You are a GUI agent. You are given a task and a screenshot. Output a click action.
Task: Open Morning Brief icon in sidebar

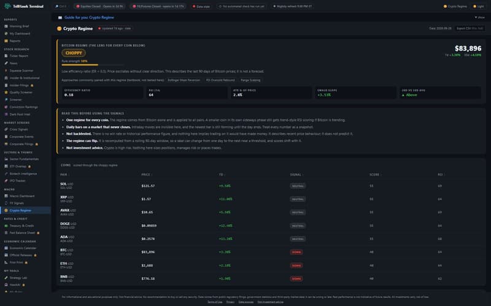[6, 26]
